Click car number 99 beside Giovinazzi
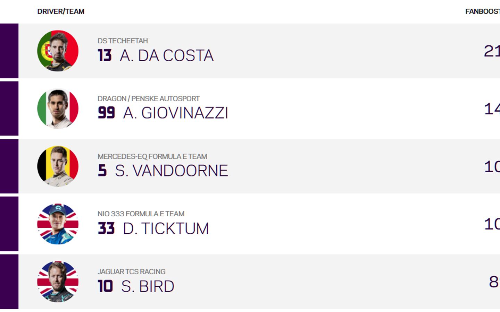Image resolution: width=500 pixels, height=312 pixels. pyautogui.click(x=106, y=113)
